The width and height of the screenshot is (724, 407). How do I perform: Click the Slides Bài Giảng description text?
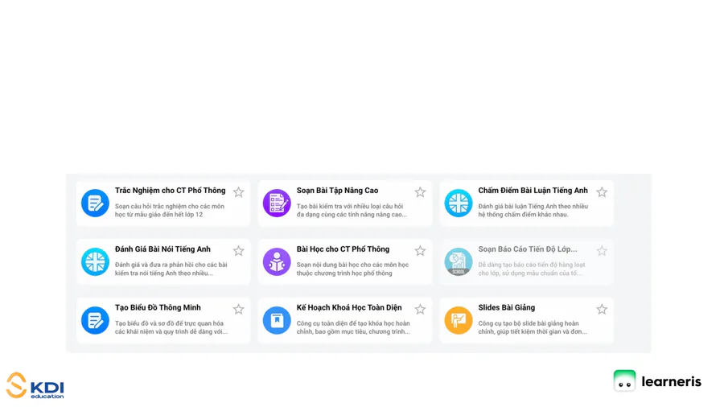[x=532, y=327]
